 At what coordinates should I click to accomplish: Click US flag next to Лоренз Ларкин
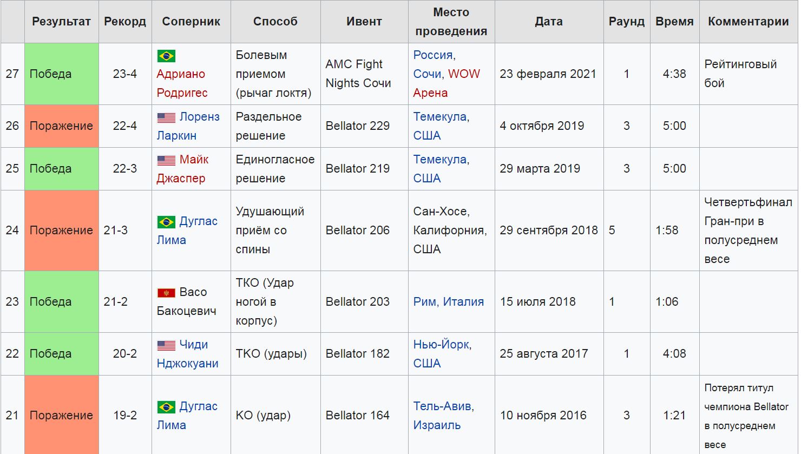pyautogui.click(x=166, y=117)
